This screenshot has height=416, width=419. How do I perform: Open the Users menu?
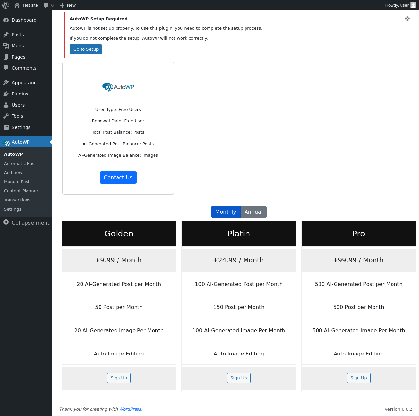[x=26, y=105]
